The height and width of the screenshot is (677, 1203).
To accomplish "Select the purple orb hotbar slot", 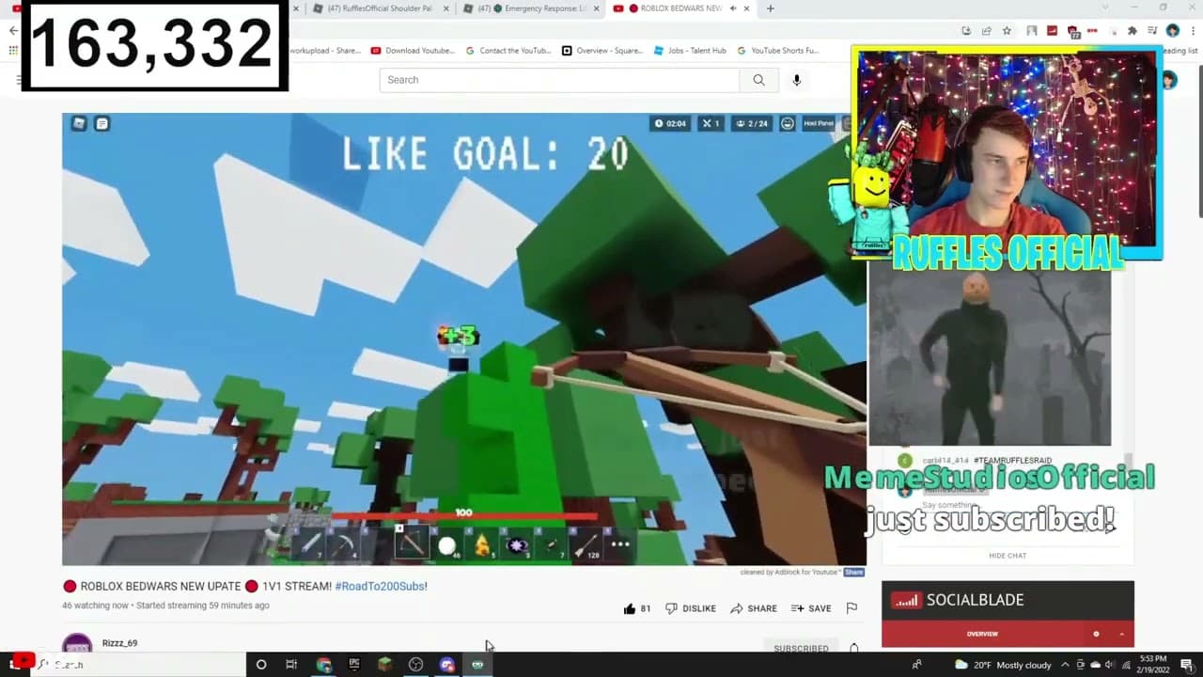I will [517, 545].
